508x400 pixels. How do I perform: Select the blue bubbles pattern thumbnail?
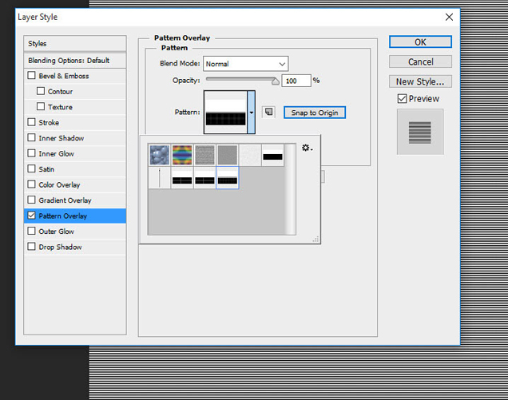point(160,155)
